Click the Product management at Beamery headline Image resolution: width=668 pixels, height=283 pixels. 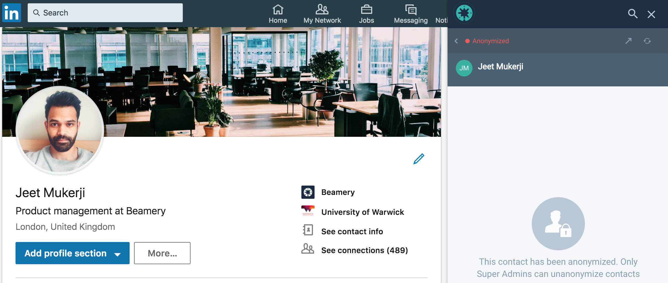[x=91, y=211]
